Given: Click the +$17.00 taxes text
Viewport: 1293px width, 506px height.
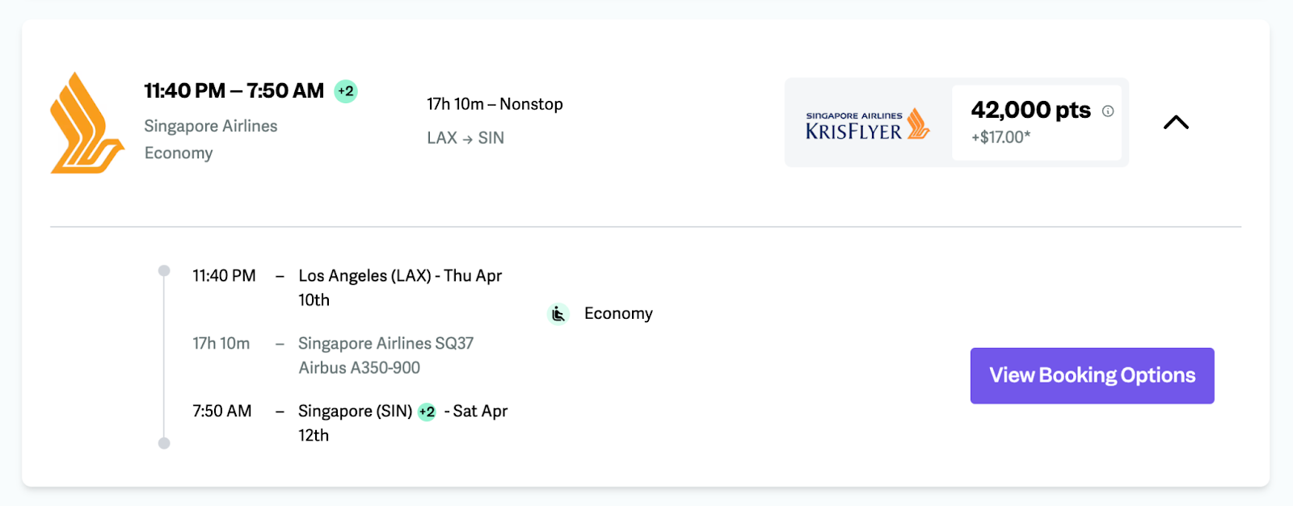Looking at the screenshot, I should (x=1000, y=137).
